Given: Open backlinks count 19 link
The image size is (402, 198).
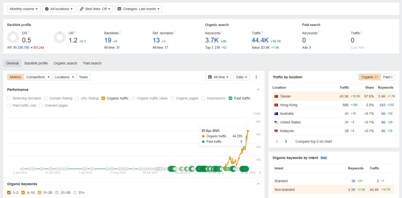Looking at the screenshot, I should 108,40.
